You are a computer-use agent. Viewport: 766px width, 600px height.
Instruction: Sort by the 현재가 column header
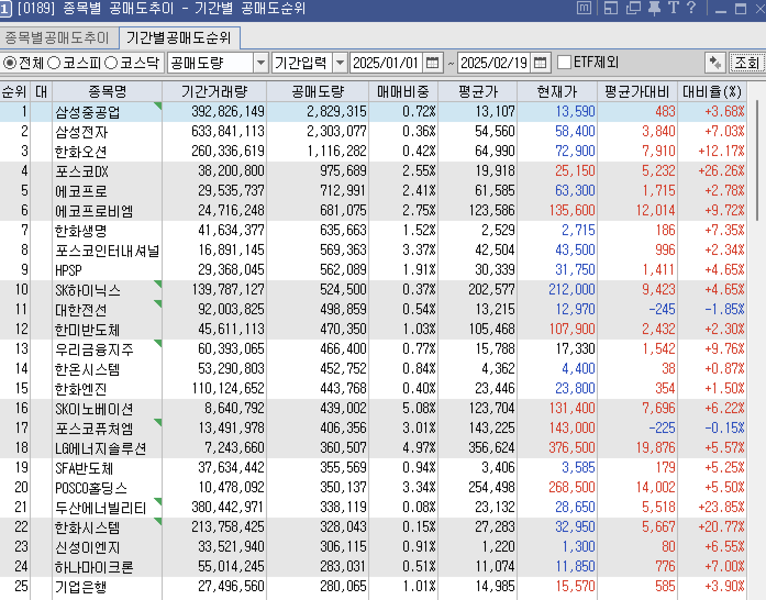pos(557,91)
